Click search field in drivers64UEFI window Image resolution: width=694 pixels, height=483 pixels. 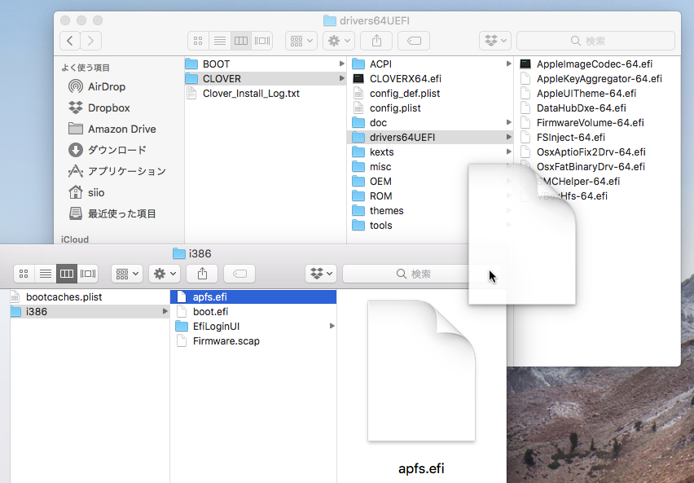(595, 41)
